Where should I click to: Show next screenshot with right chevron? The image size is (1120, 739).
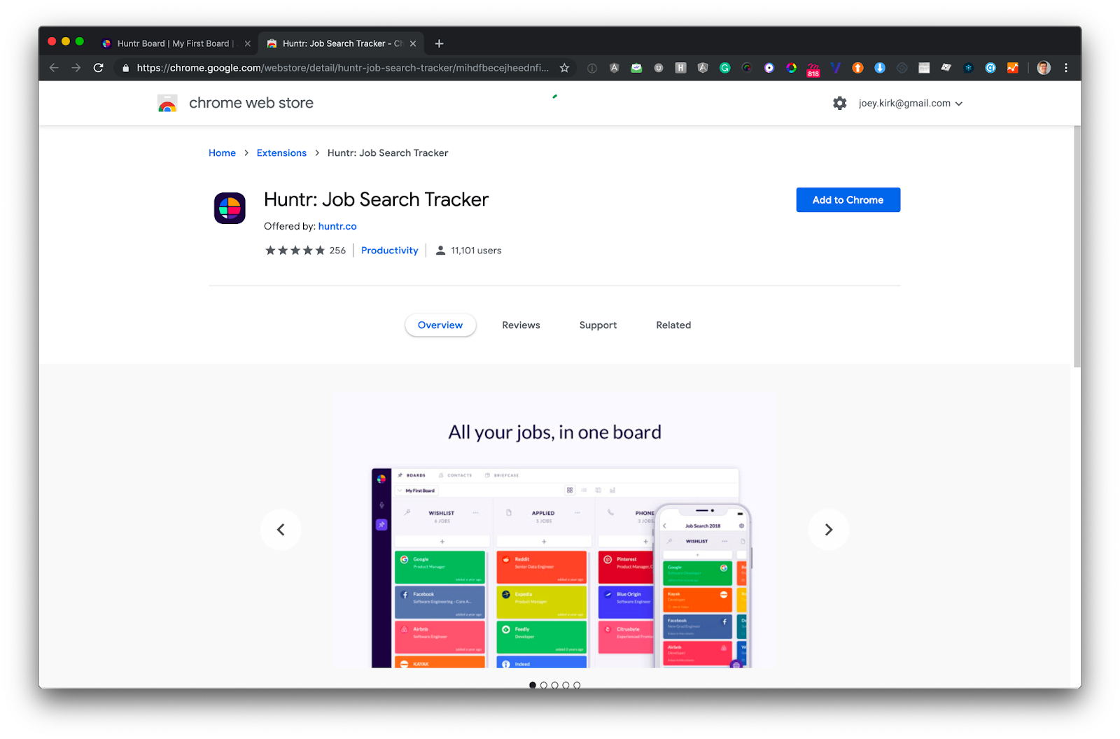[x=829, y=530]
